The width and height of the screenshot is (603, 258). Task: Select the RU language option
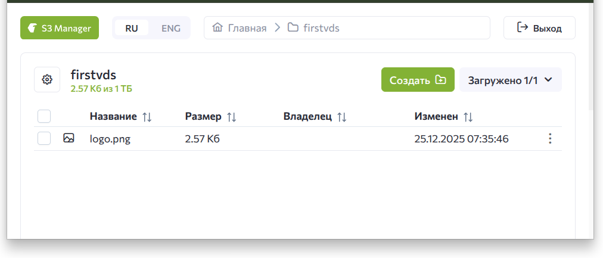132,28
